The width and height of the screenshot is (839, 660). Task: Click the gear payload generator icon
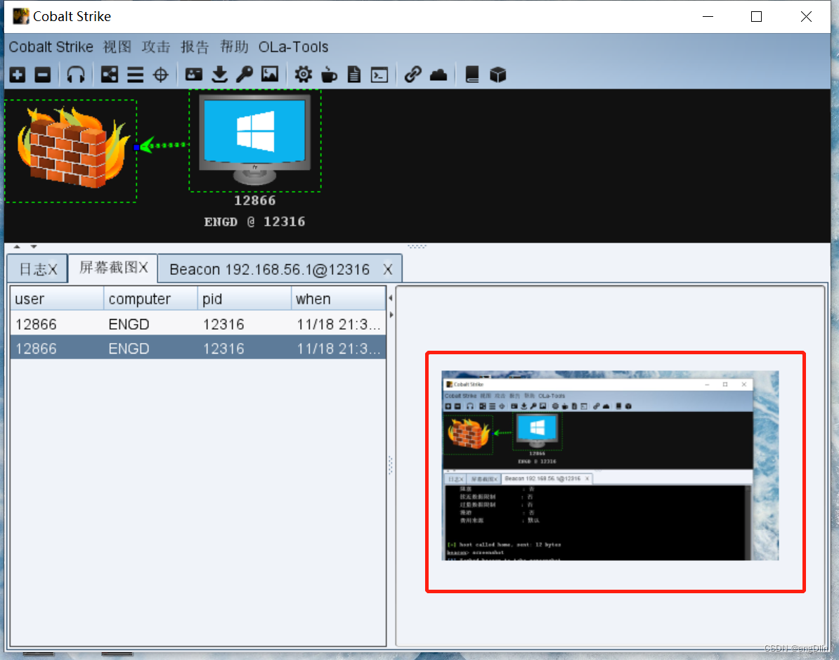(304, 75)
